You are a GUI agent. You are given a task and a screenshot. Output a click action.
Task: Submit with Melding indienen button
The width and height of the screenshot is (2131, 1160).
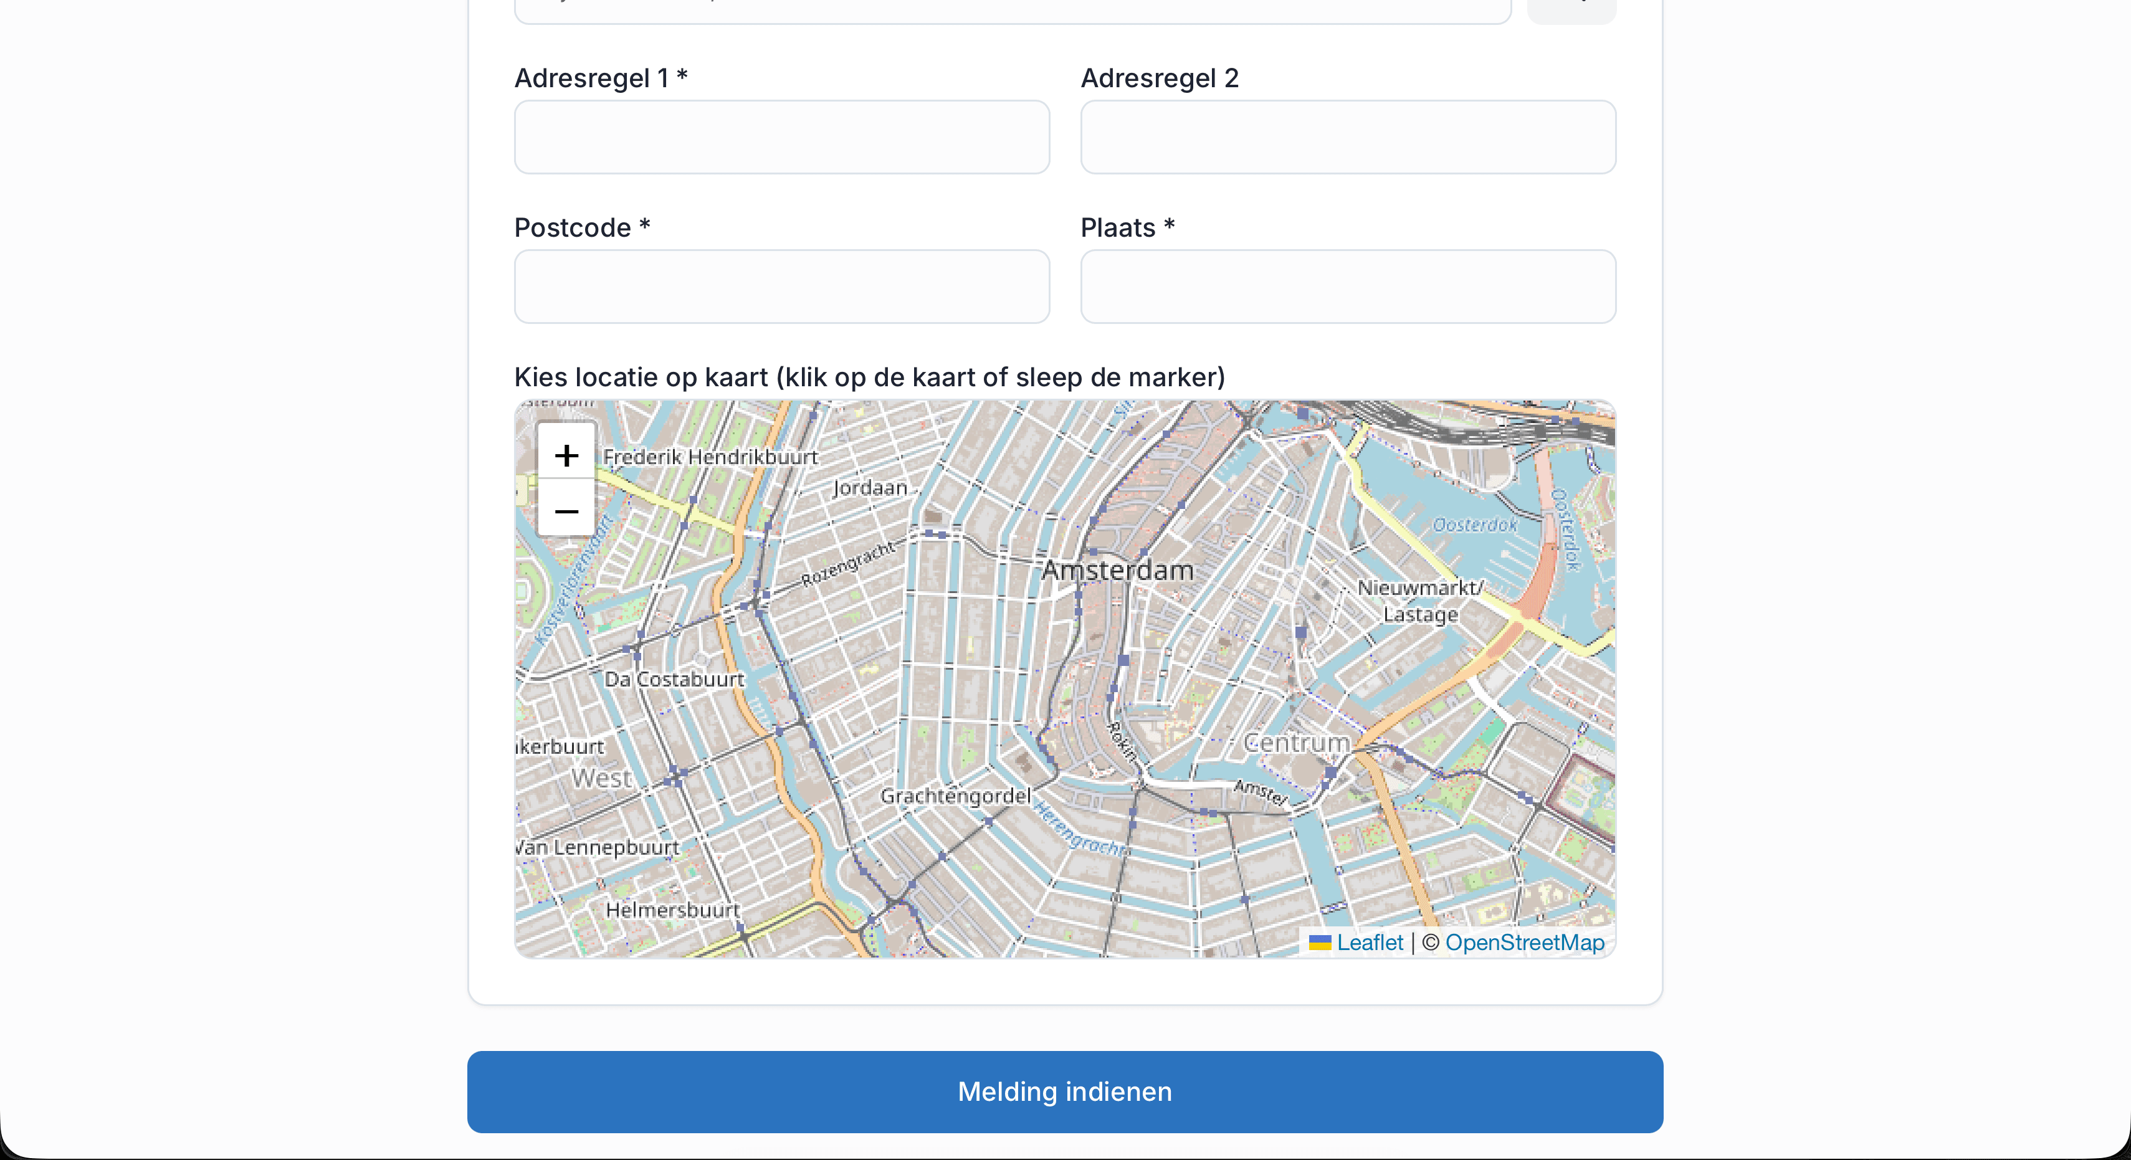point(1065,1091)
